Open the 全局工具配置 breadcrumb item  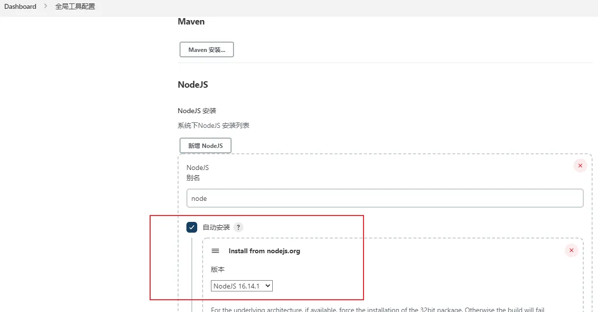[75, 6]
